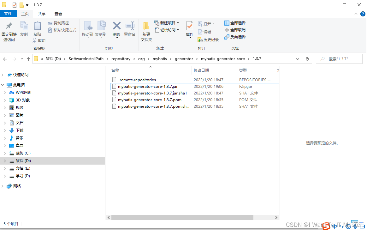Viewport: 367px width, 230px height.
Task: Click Cut (剪切) scissors icon
Action: (x=34, y=41)
